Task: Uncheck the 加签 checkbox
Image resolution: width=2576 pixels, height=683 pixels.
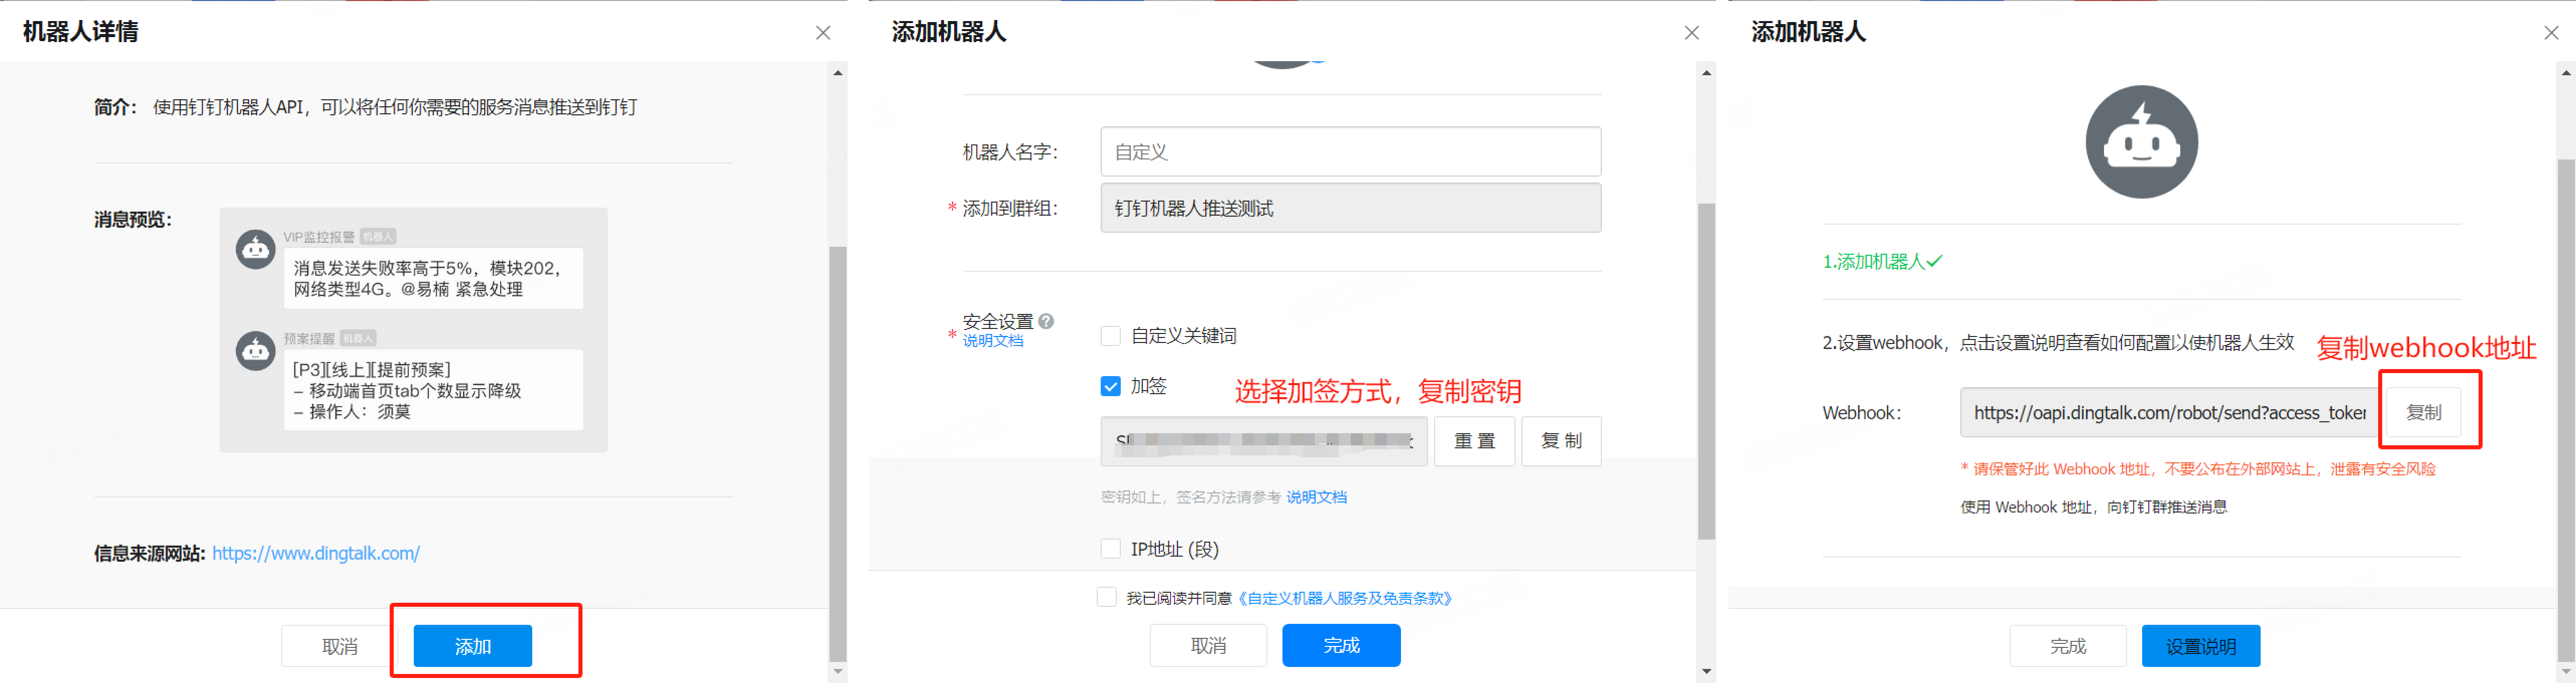Action: 1110,387
